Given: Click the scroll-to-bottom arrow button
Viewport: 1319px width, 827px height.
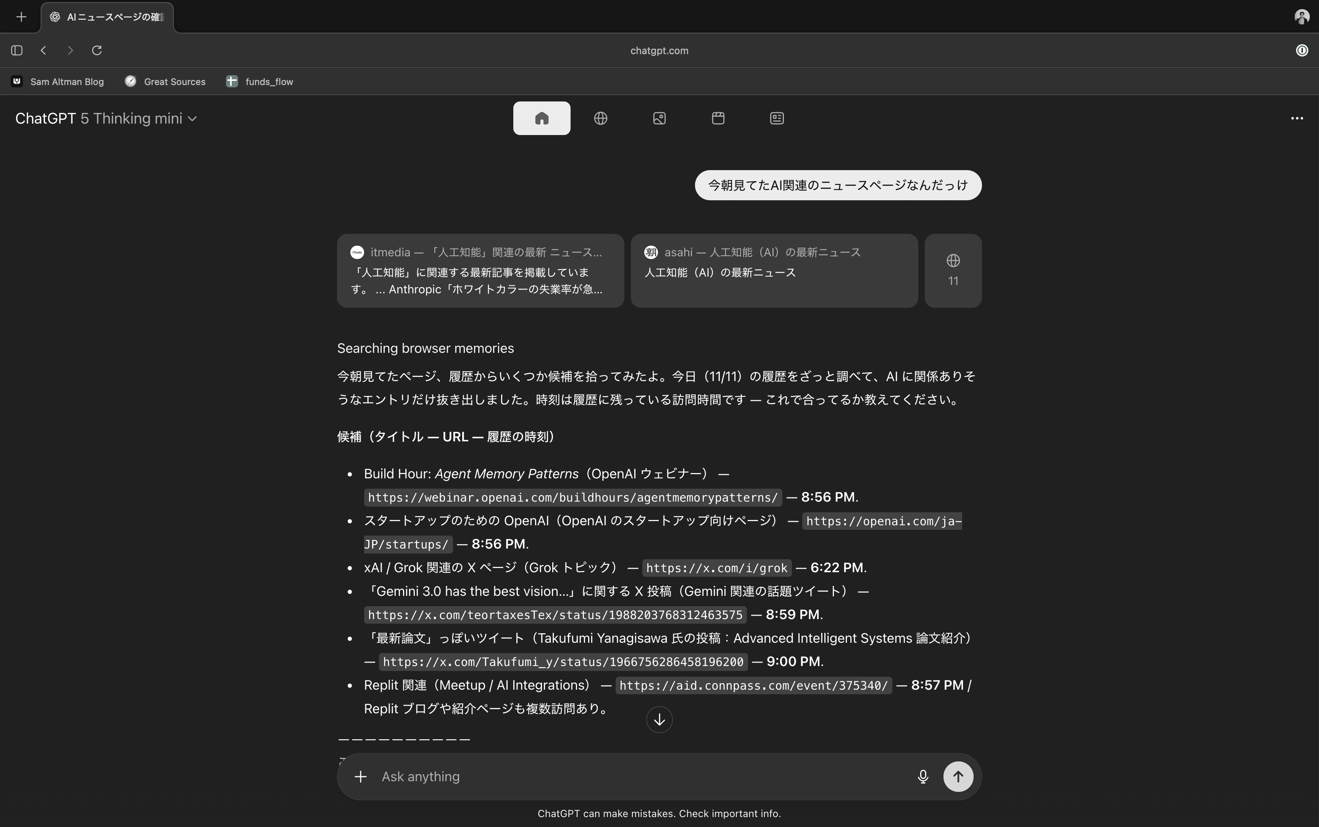Looking at the screenshot, I should tap(659, 719).
